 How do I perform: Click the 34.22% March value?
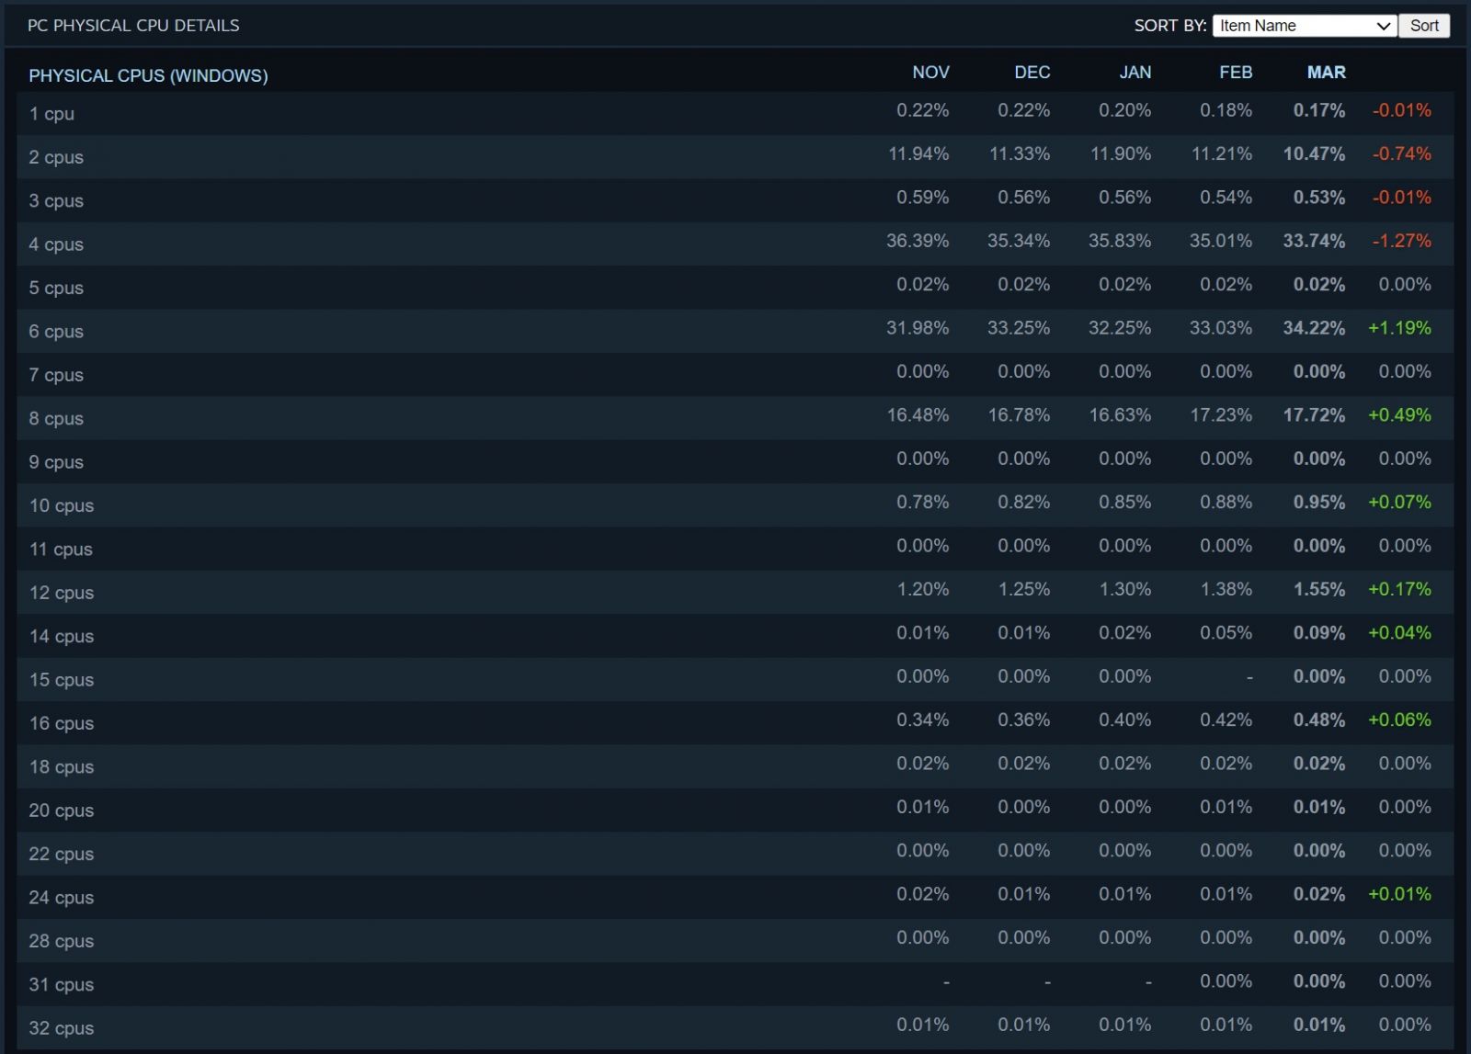[x=1314, y=328]
